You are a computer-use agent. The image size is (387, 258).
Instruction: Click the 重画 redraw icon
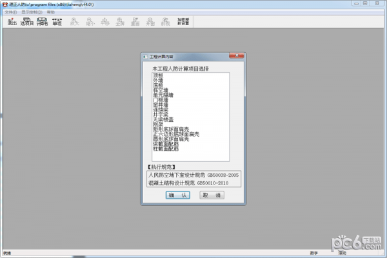pyautogui.click(x=135, y=22)
